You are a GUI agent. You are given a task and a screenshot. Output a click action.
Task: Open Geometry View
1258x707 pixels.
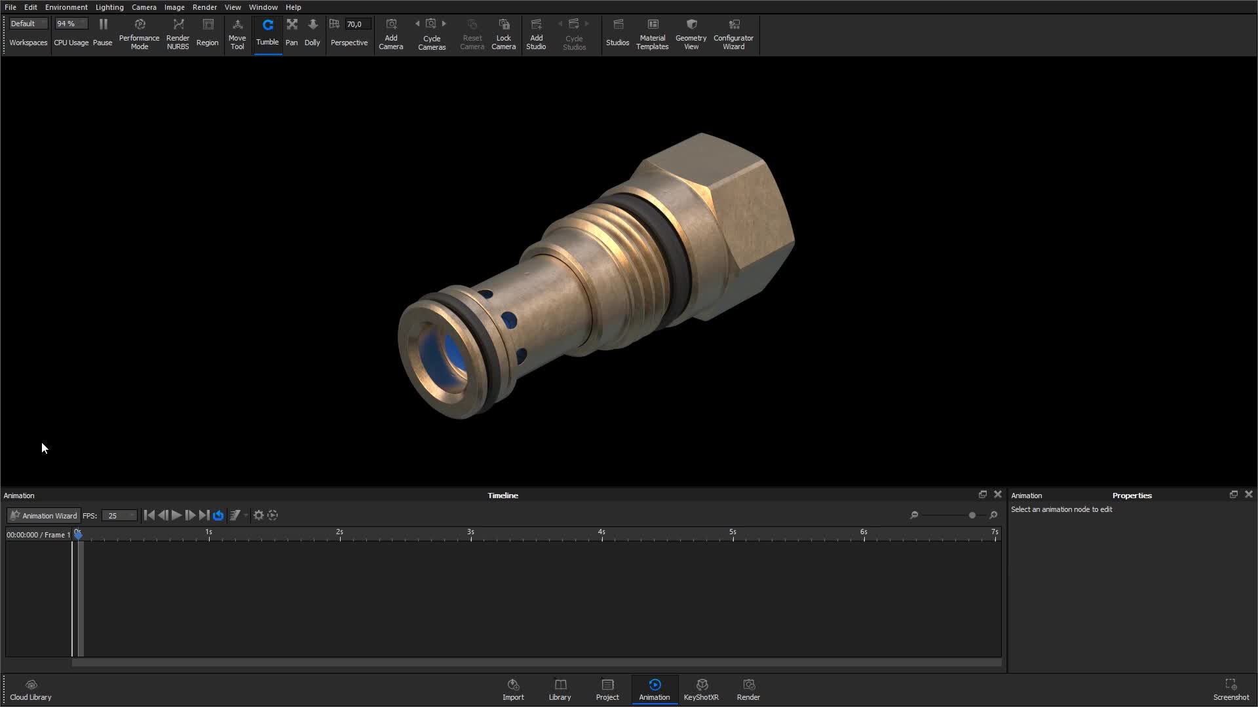pyautogui.click(x=690, y=33)
